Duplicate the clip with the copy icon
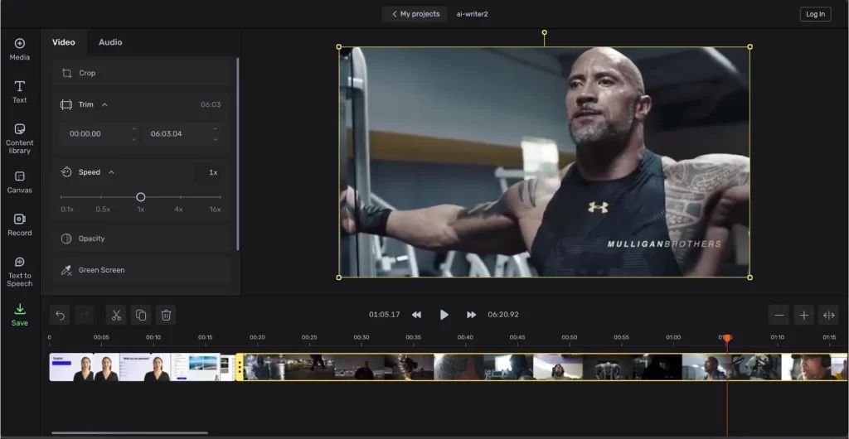The width and height of the screenshot is (849, 439). 141,315
